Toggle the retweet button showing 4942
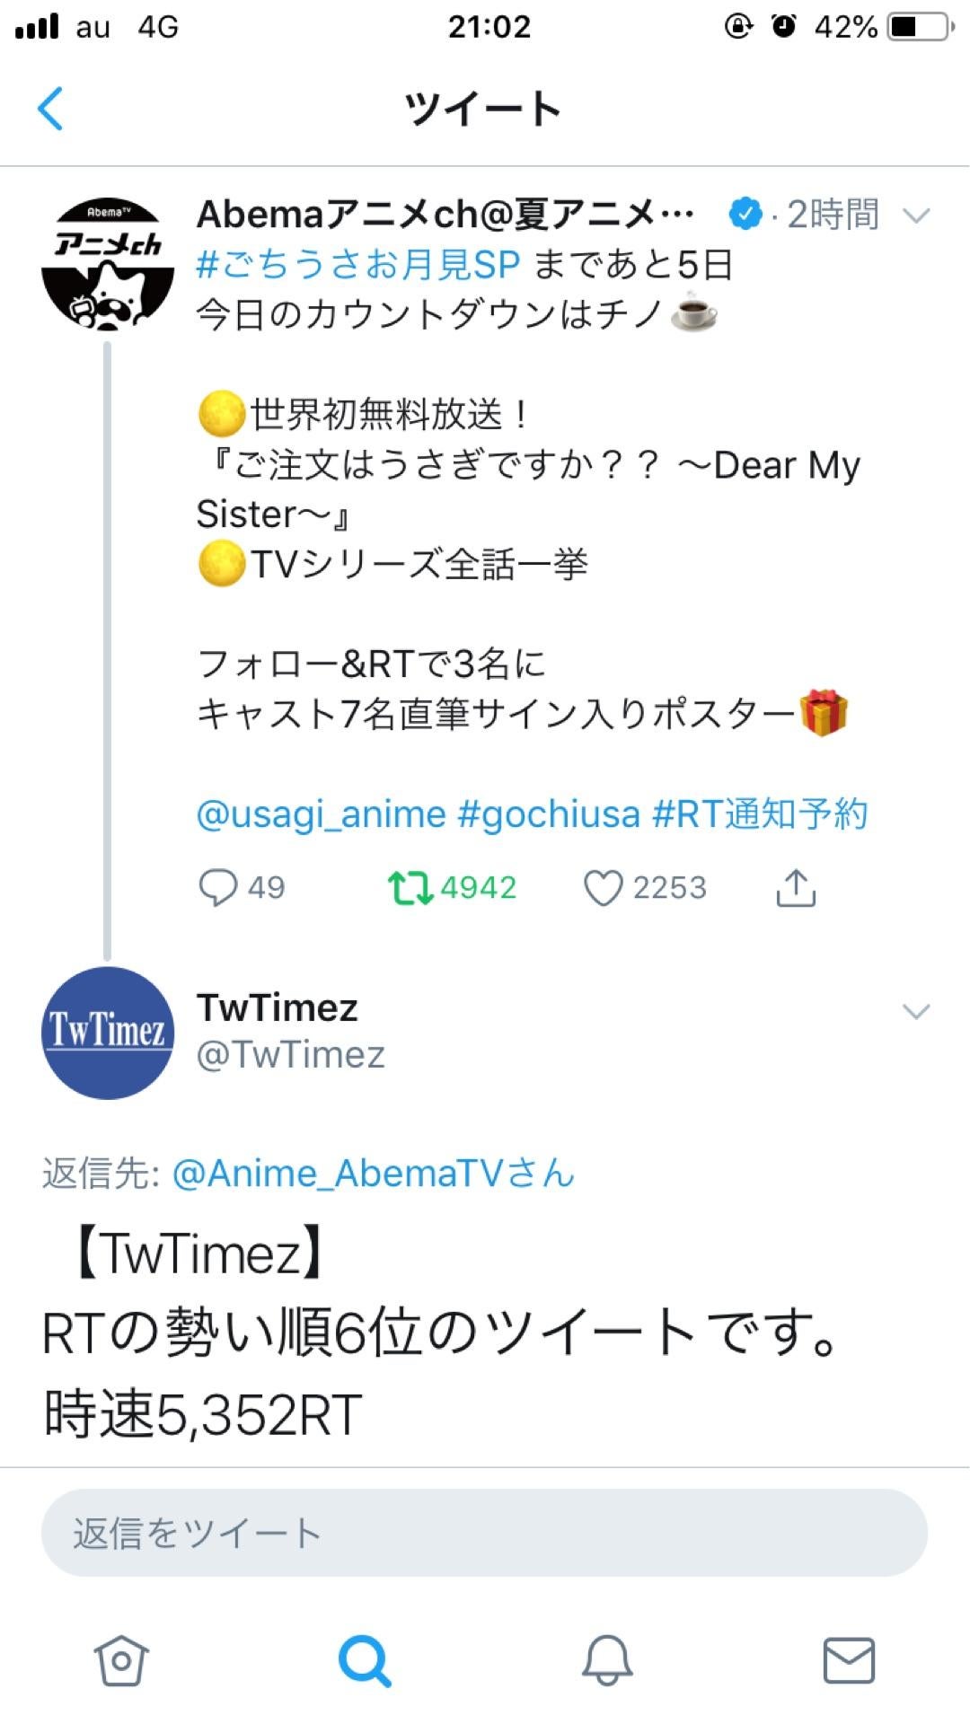The image size is (970, 1724). click(x=410, y=888)
